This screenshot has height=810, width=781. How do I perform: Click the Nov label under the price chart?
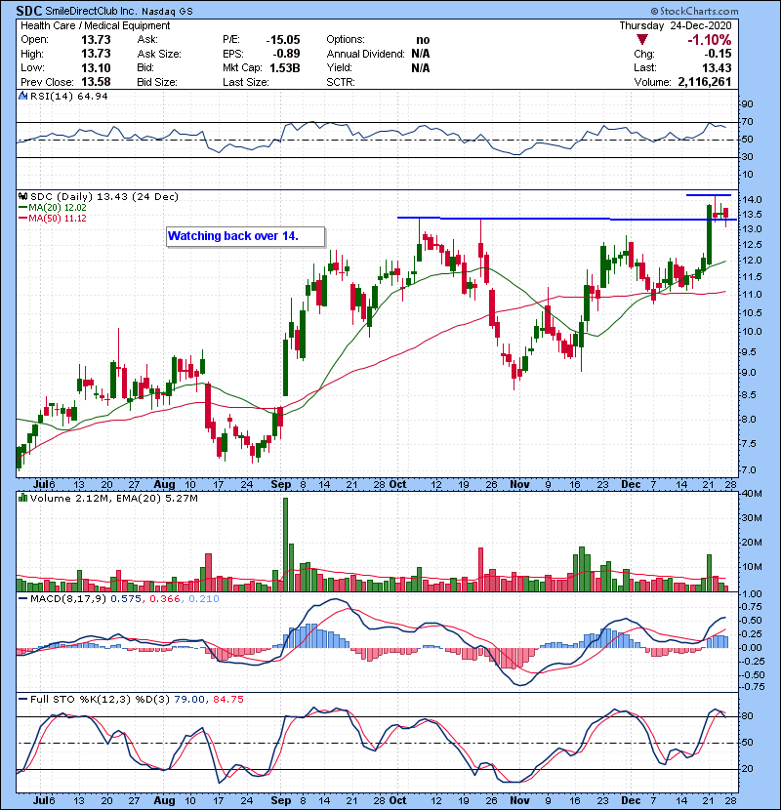pyautogui.click(x=519, y=485)
